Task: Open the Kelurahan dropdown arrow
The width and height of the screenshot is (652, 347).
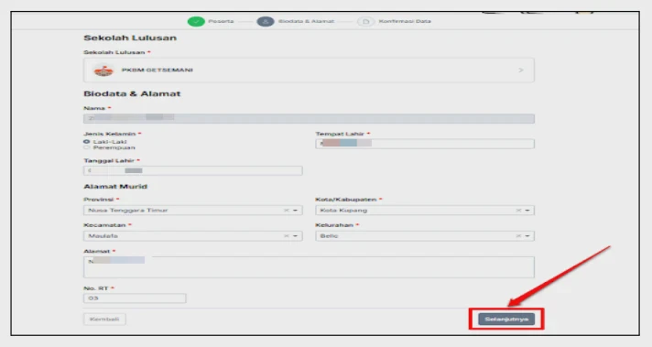Action: tap(527, 236)
